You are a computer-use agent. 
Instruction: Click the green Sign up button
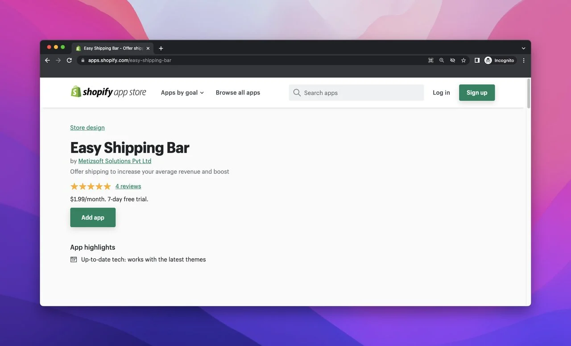click(x=477, y=93)
